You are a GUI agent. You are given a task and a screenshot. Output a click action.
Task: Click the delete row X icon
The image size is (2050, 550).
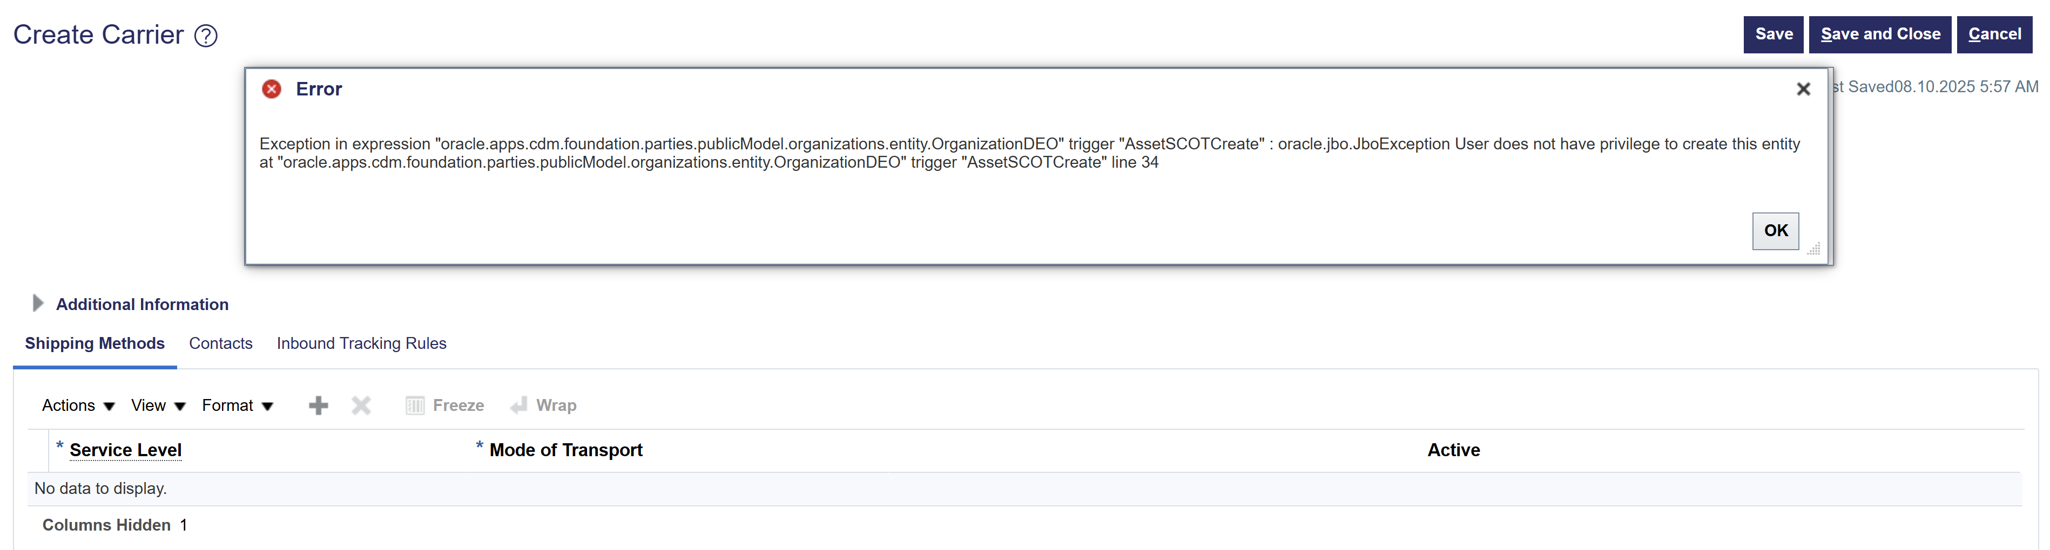[361, 405]
